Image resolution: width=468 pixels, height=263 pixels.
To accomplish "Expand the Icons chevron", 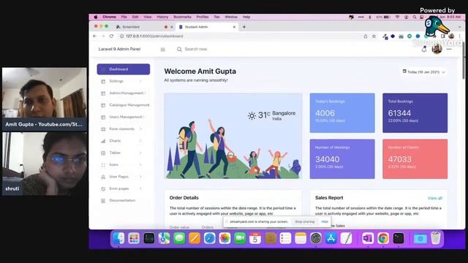I will pos(140,164).
